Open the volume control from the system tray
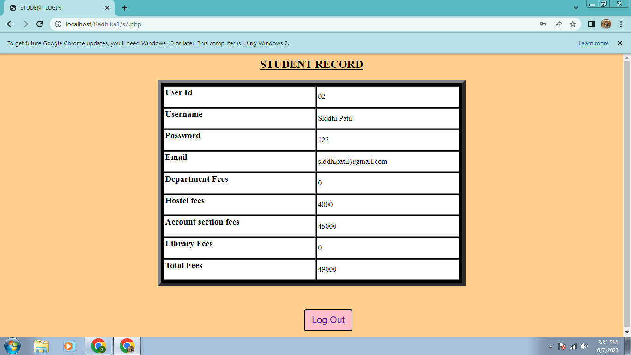The width and height of the screenshot is (631, 355). pyautogui.click(x=584, y=345)
